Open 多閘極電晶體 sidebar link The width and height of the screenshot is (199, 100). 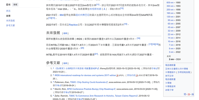coord(184,72)
